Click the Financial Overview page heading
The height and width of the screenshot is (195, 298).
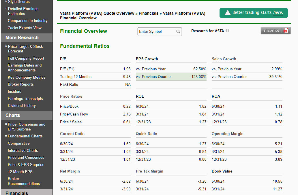point(83,31)
